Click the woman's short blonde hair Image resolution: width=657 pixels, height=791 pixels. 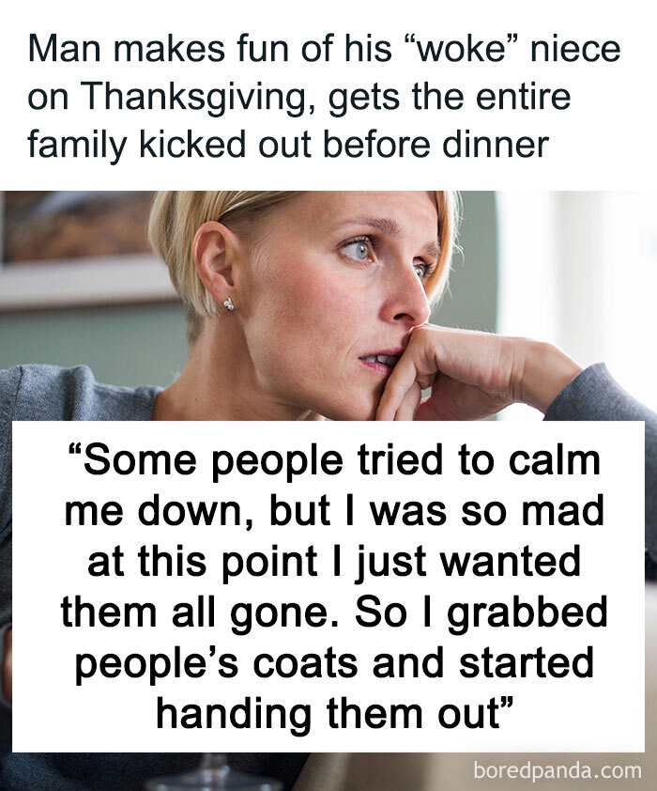(x=202, y=235)
